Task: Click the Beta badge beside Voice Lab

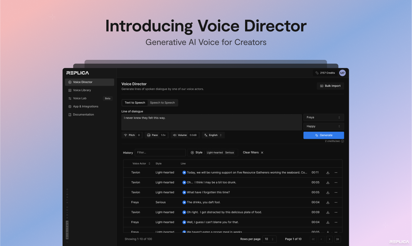Action: click(x=108, y=98)
